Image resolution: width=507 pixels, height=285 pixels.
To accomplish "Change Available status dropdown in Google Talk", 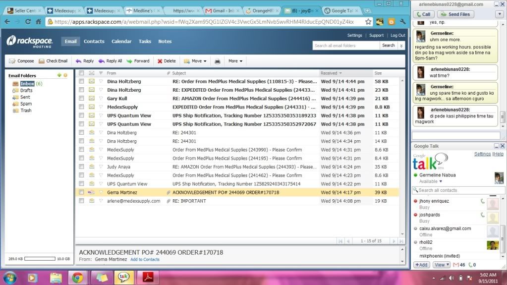I will [x=431, y=181].
